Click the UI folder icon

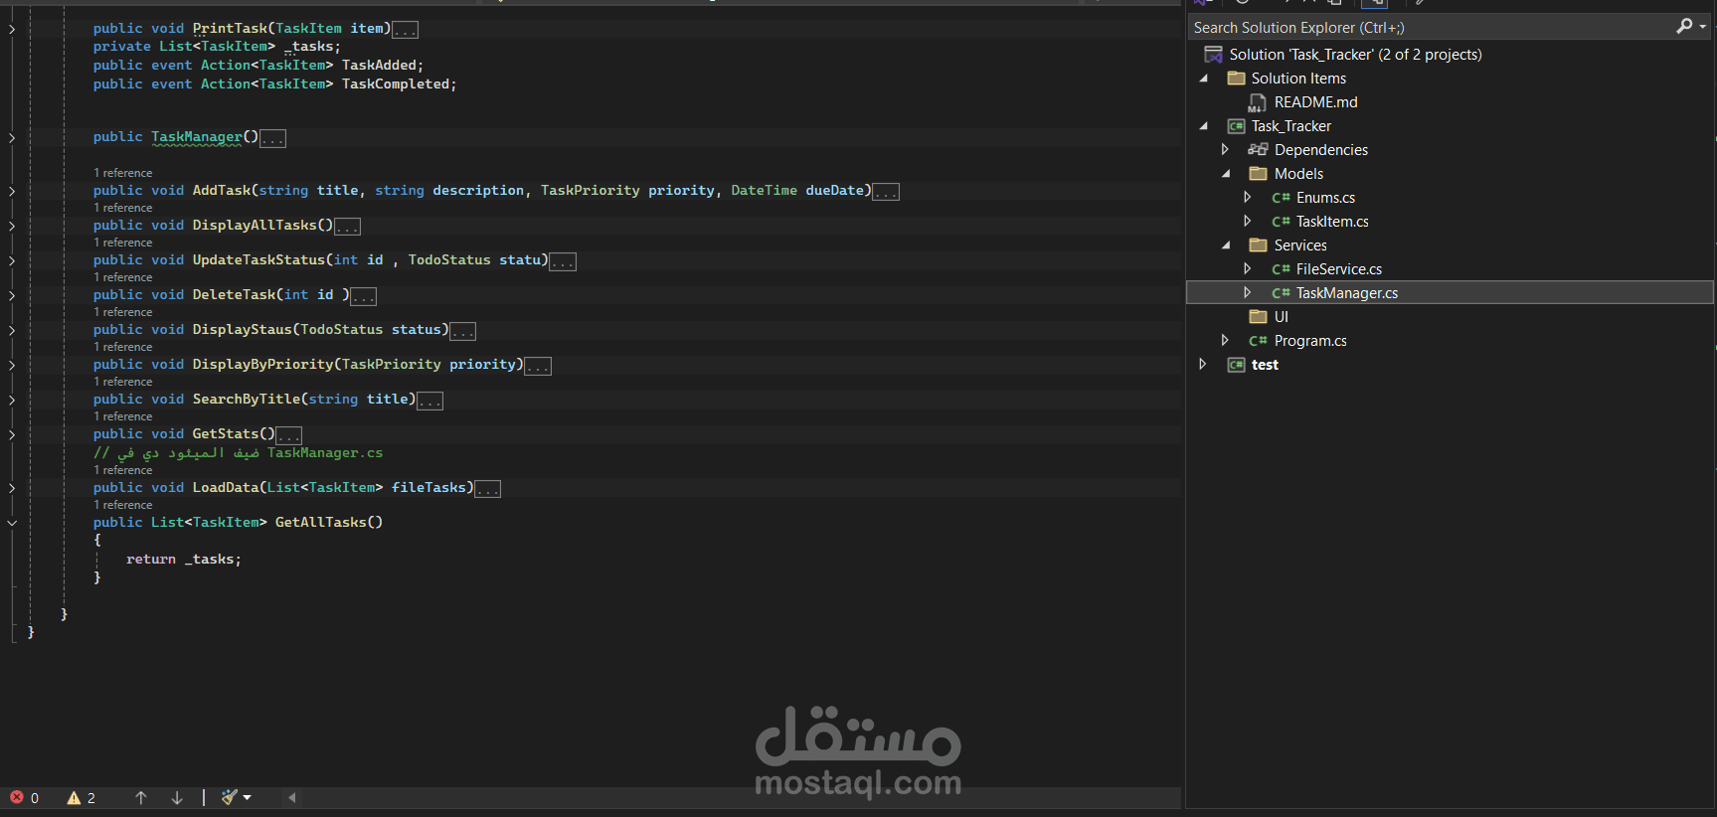(x=1259, y=317)
